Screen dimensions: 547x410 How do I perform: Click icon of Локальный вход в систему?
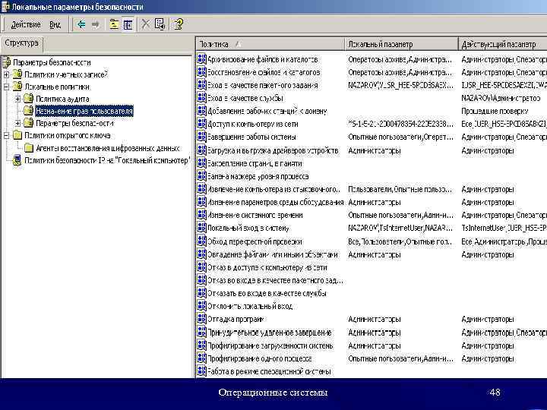click(201, 228)
